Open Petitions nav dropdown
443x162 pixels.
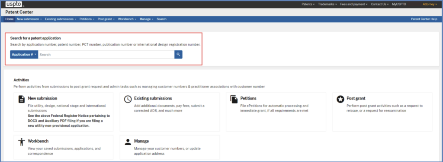pos(87,19)
